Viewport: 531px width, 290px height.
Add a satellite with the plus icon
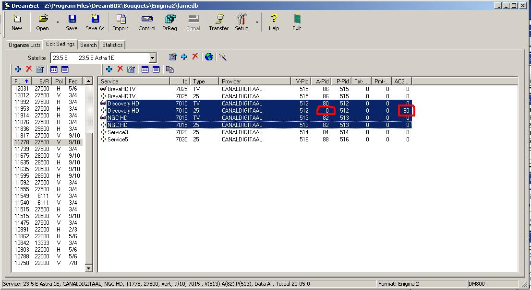(x=184, y=57)
